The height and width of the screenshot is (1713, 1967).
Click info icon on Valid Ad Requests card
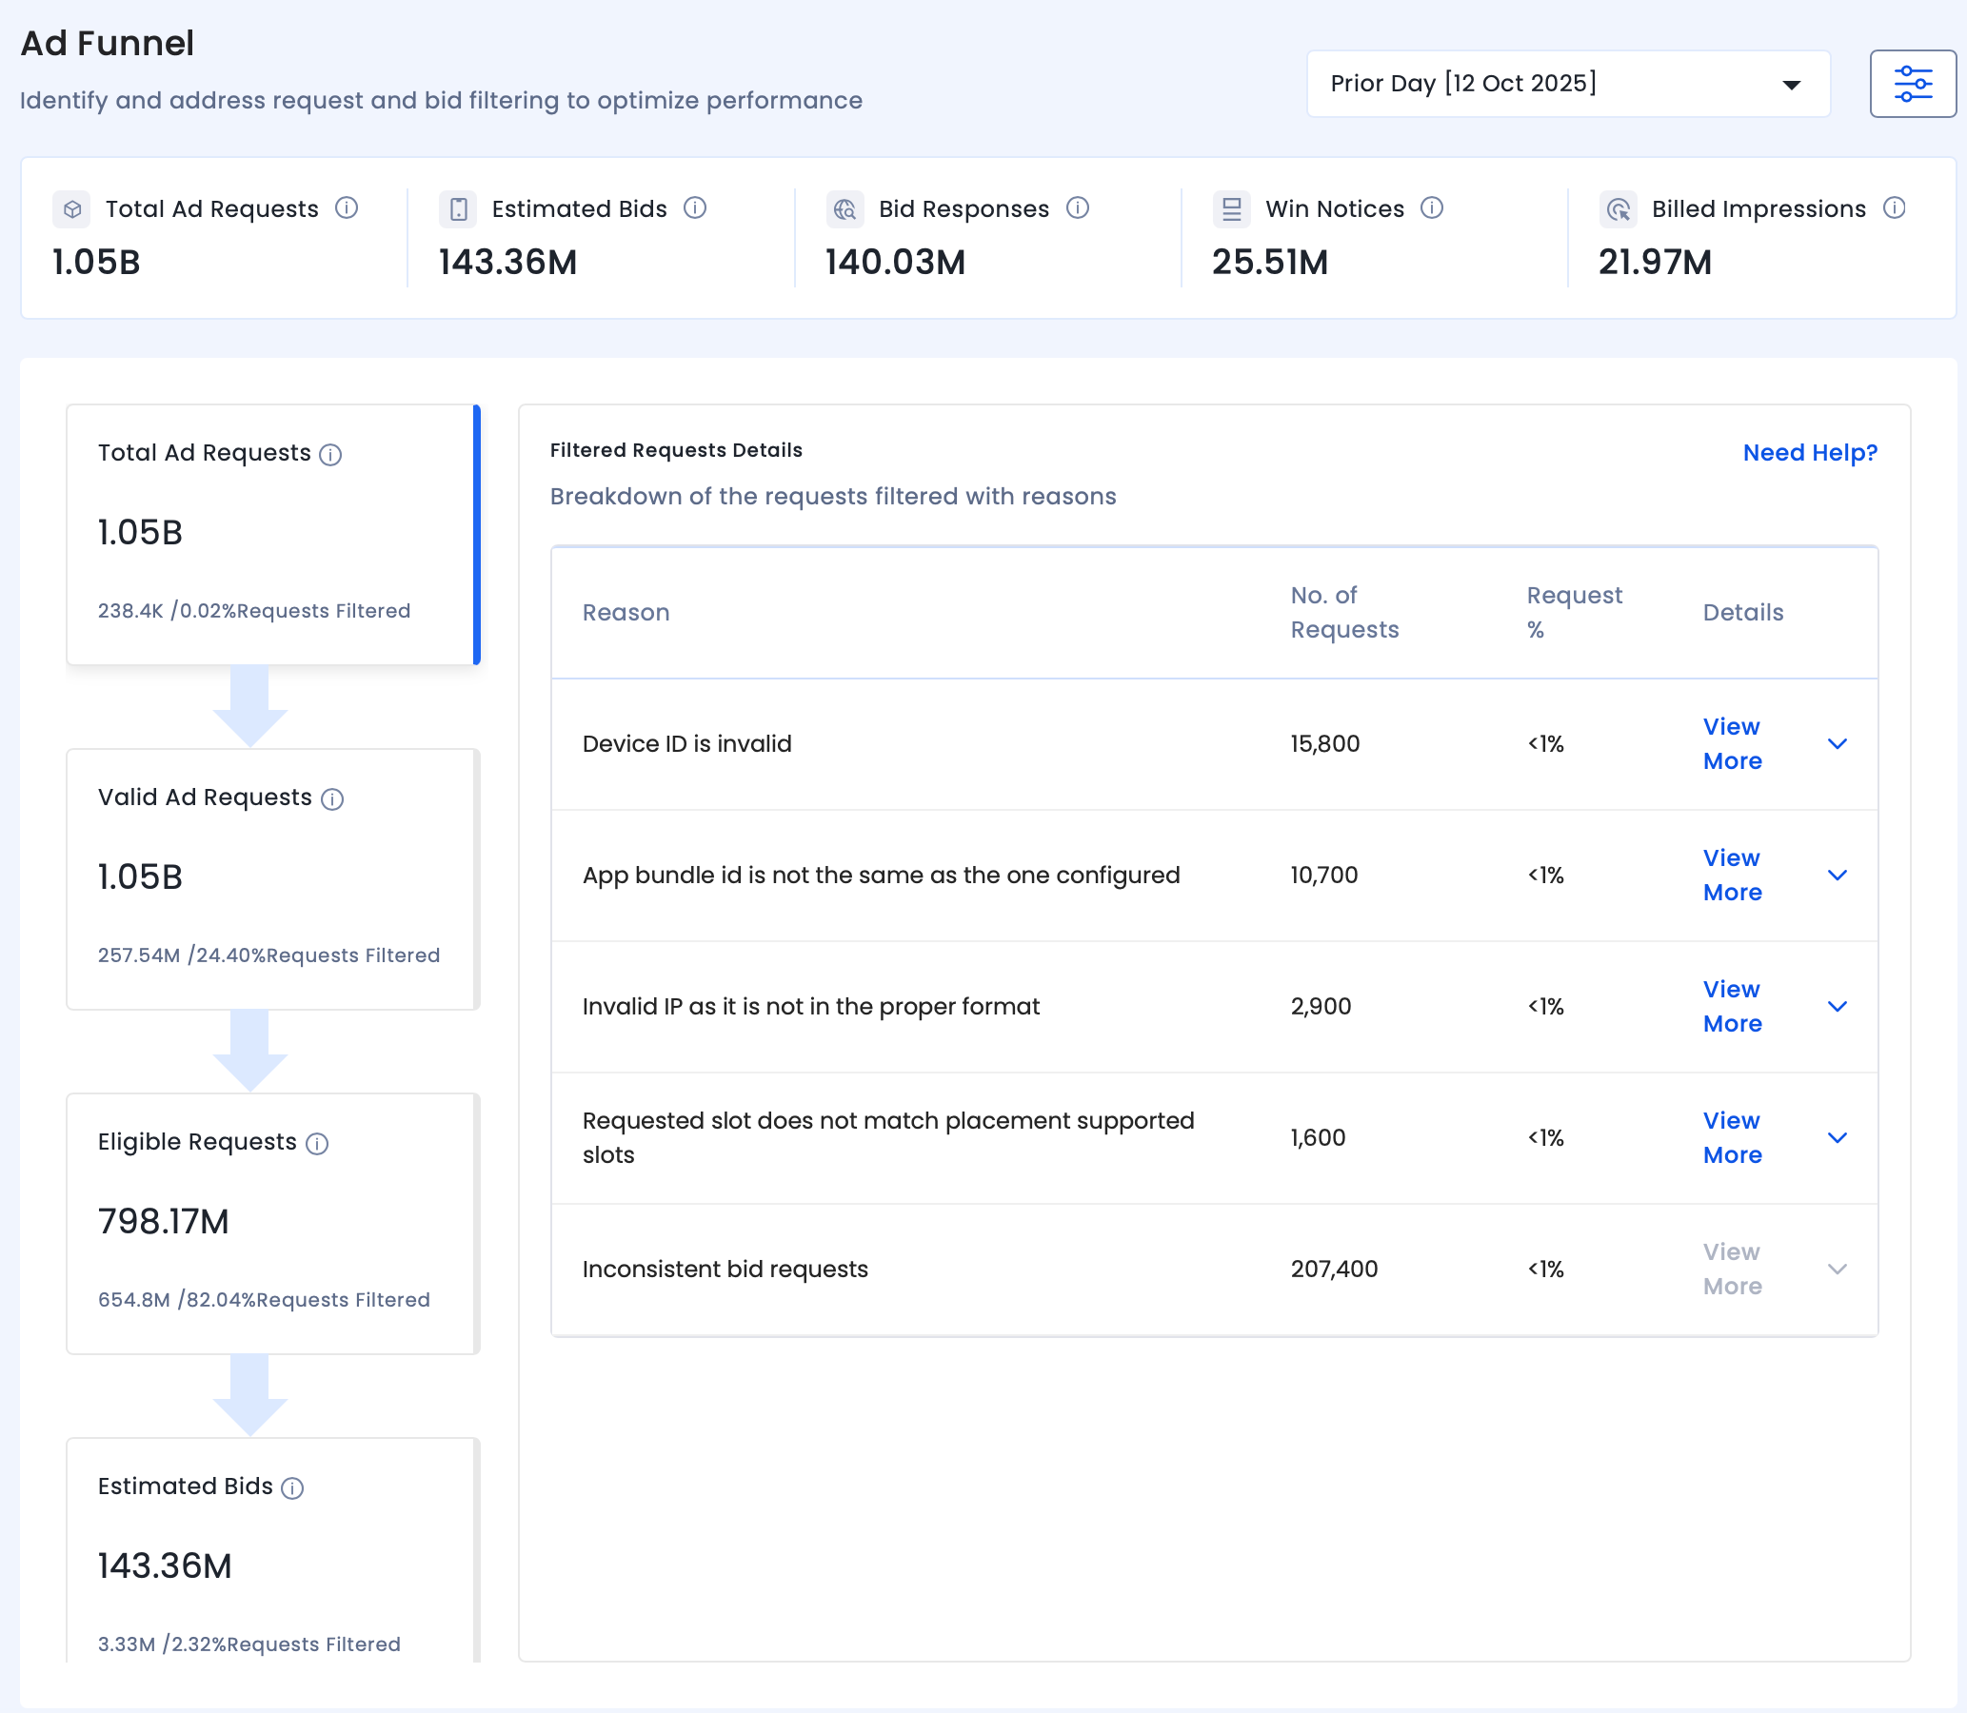tap(332, 799)
